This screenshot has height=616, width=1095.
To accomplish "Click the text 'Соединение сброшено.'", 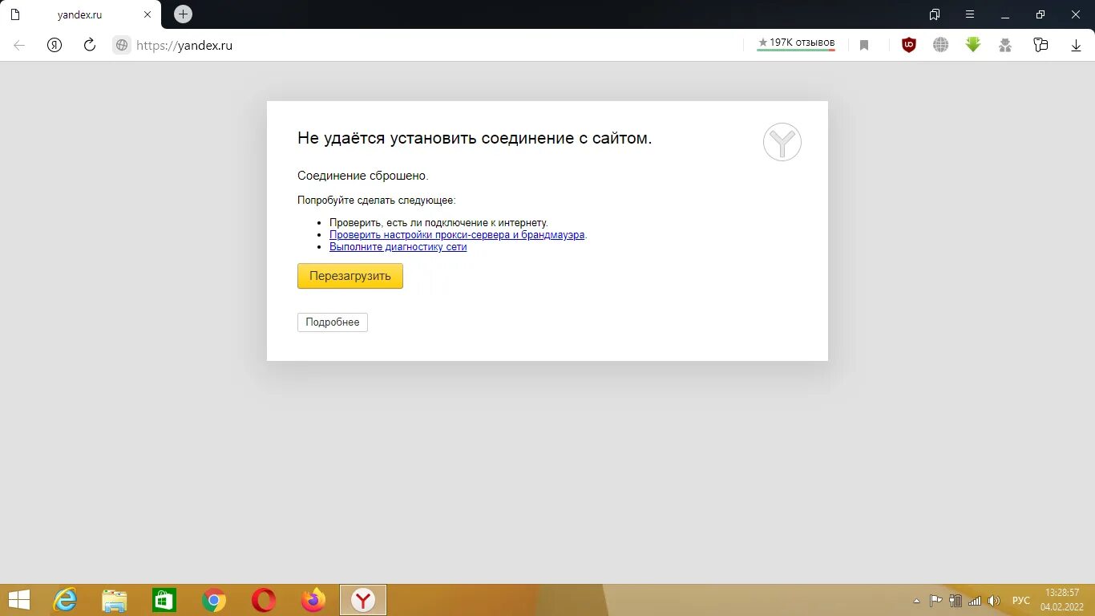I will 363,176.
